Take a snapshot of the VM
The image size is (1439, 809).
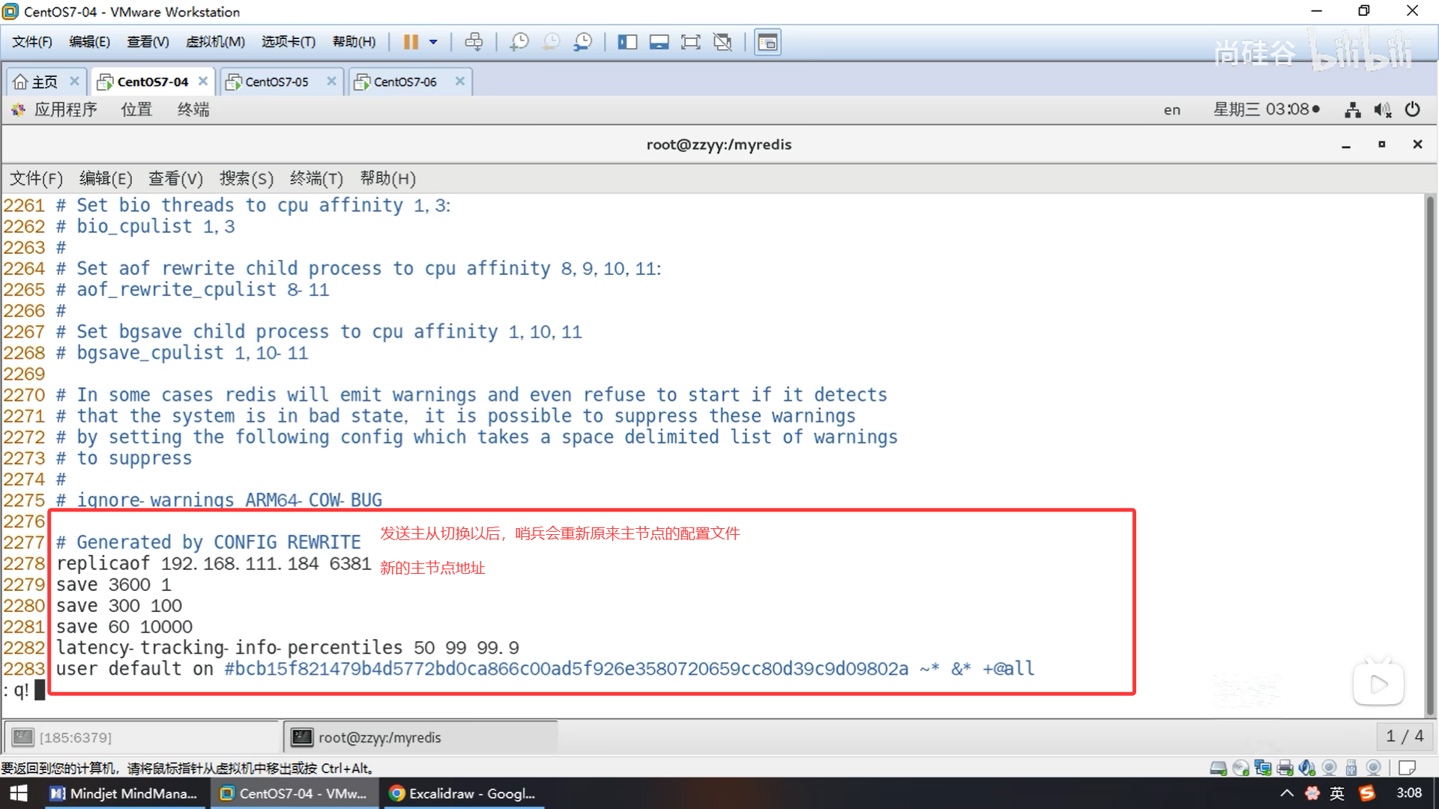coord(519,42)
